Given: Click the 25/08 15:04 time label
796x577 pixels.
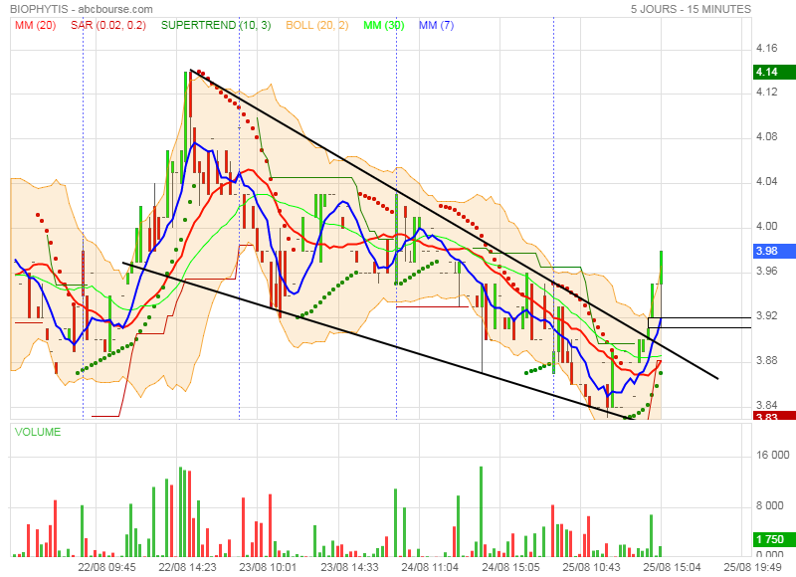Looking at the screenshot, I should tap(673, 567).
